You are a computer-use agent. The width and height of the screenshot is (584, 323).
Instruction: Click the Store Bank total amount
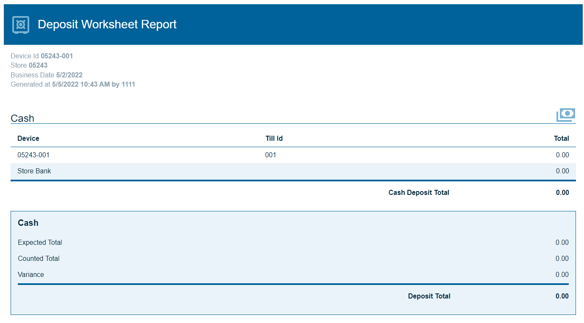[x=562, y=171]
